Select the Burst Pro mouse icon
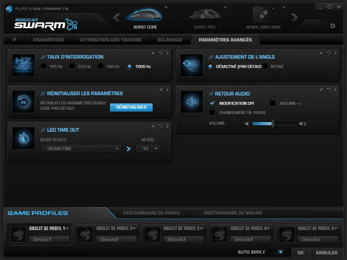This screenshot has height=260, width=347. point(204,14)
